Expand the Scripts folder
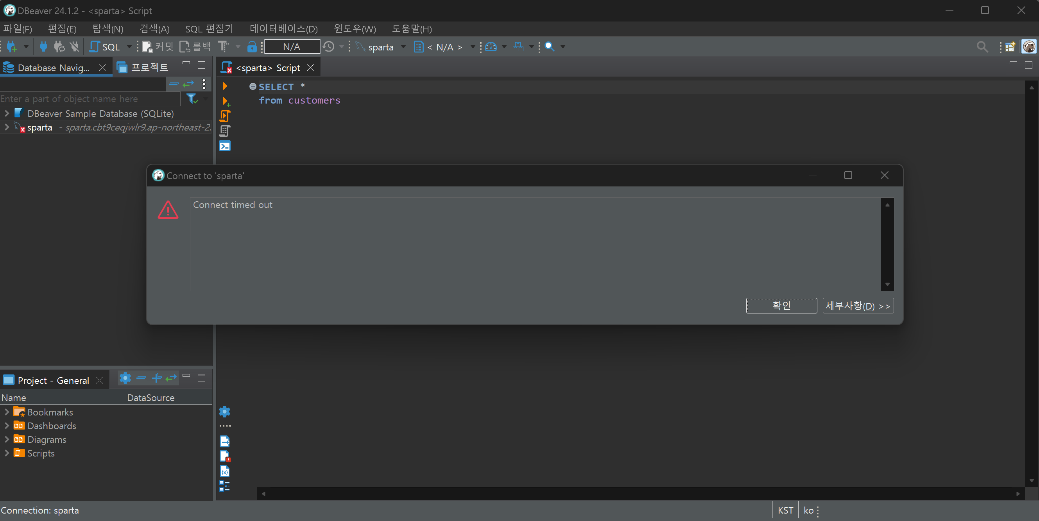Viewport: 1039px width, 521px height. [x=7, y=453]
